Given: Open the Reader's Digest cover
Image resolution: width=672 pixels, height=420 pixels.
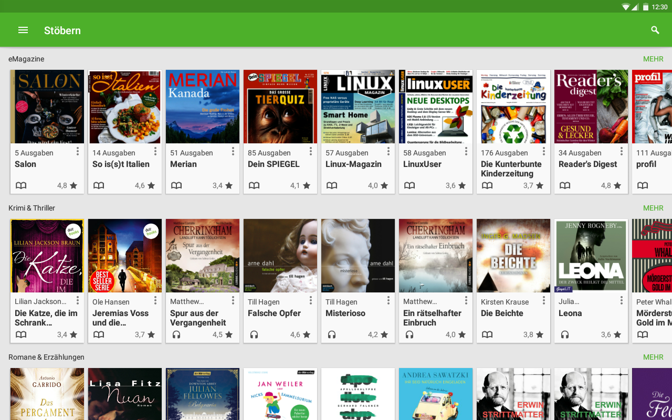Looking at the screenshot, I should [x=591, y=107].
